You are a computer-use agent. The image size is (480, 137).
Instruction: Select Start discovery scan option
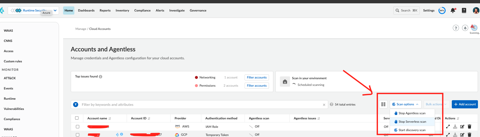[412, 130]
